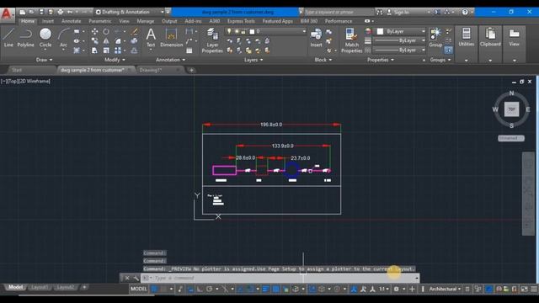Image resolution: width=539 pixels, height=303 pixels.
Task: Switch to Layout1 tab
Action: tap(40, 287)
